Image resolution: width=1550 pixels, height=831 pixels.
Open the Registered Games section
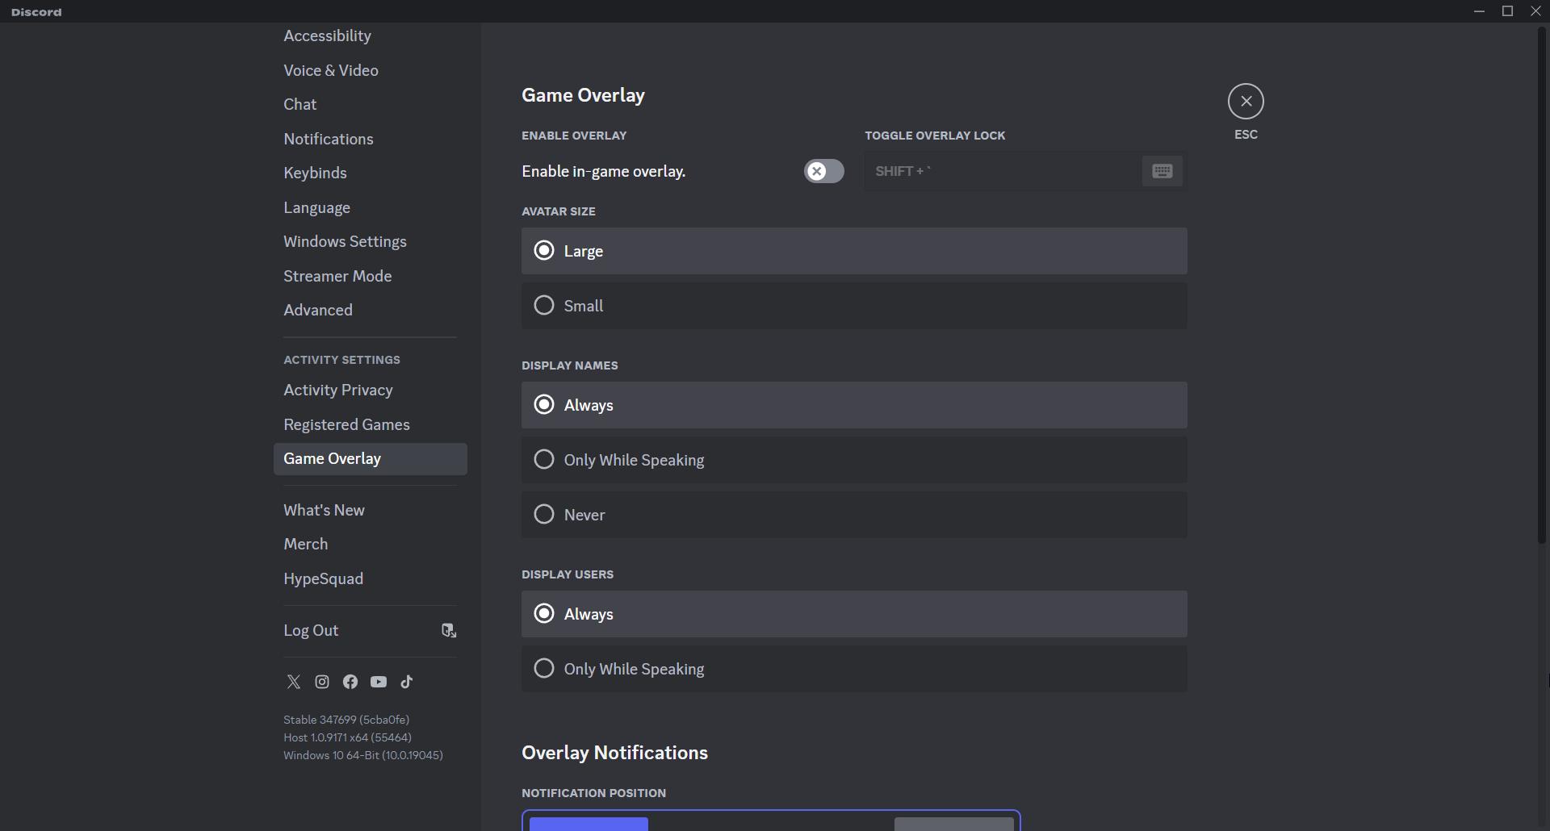346,424
